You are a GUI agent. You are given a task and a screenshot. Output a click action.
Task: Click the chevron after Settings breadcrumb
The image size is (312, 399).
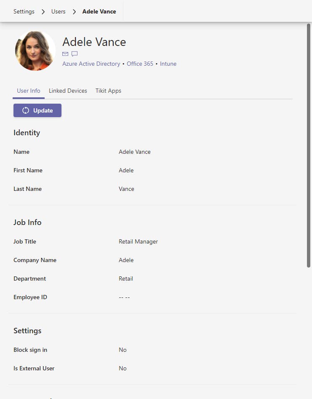[x=43, y=12]
